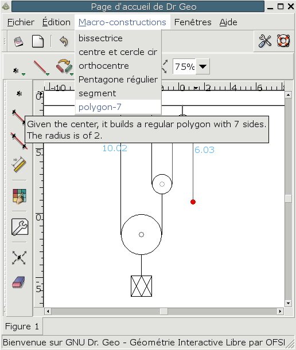Open the object properties wrench tool
296x350 pixels.
pos(20,227)
